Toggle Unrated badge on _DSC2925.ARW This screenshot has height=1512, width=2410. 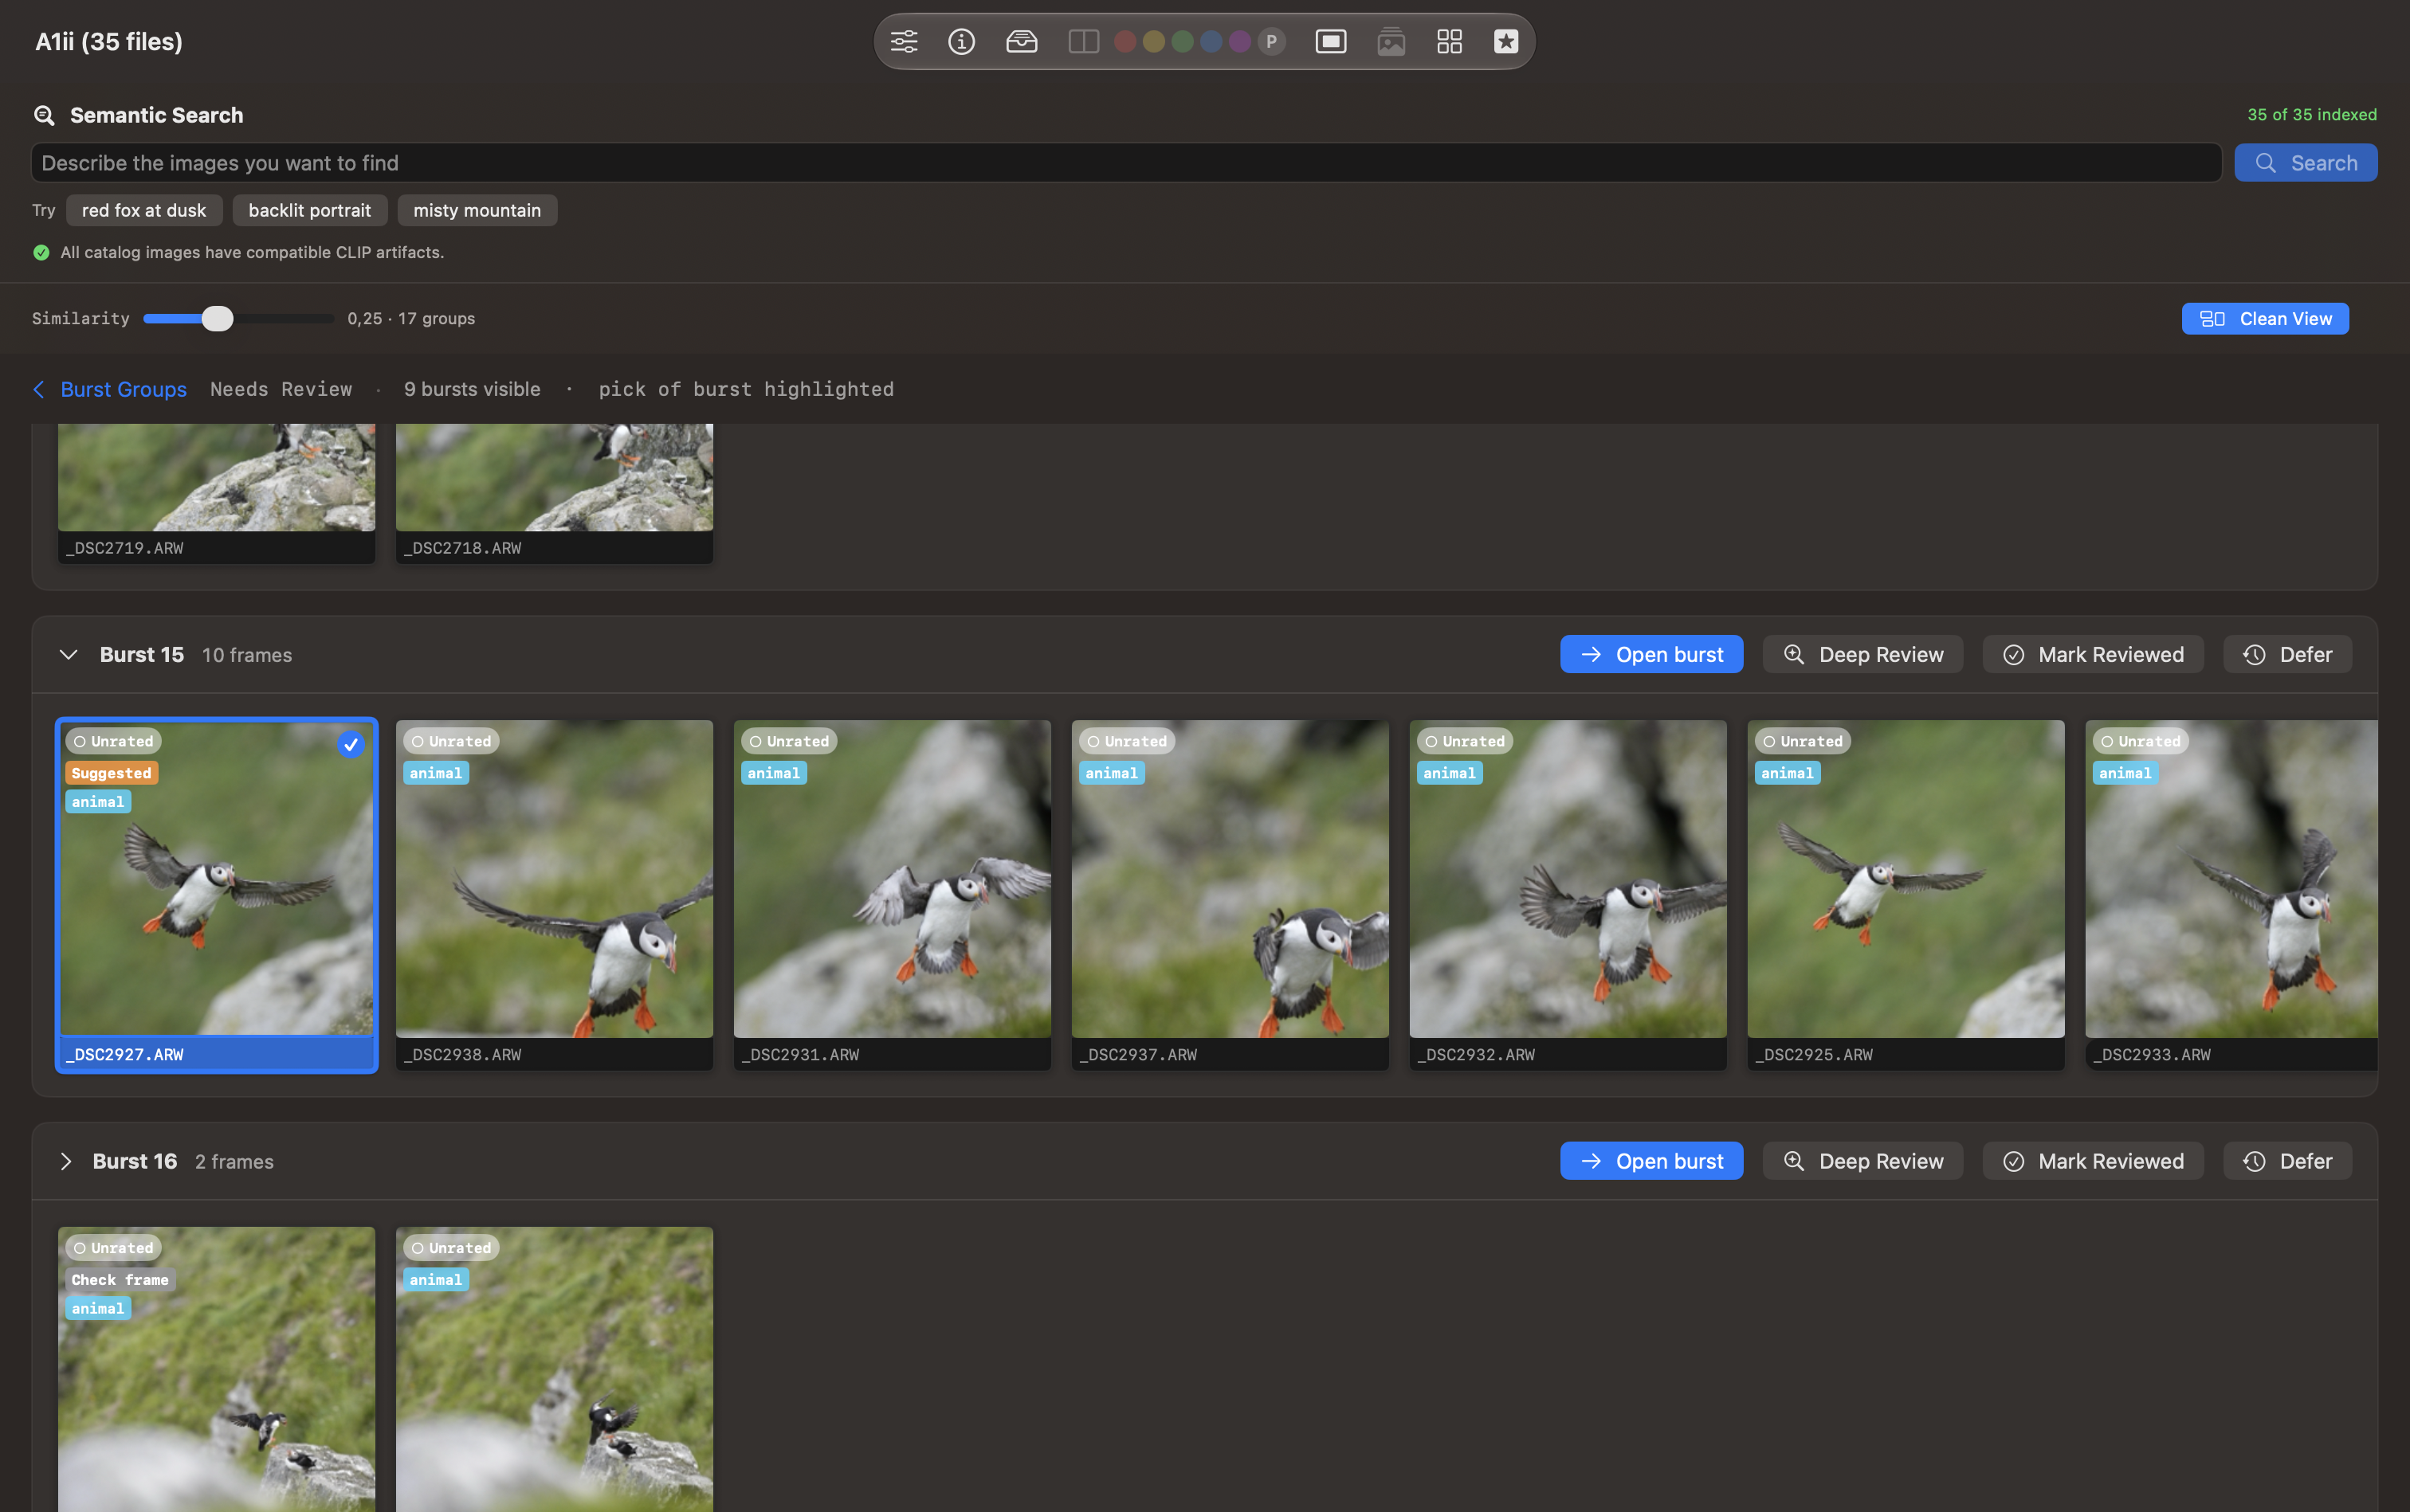point(1803,741)
